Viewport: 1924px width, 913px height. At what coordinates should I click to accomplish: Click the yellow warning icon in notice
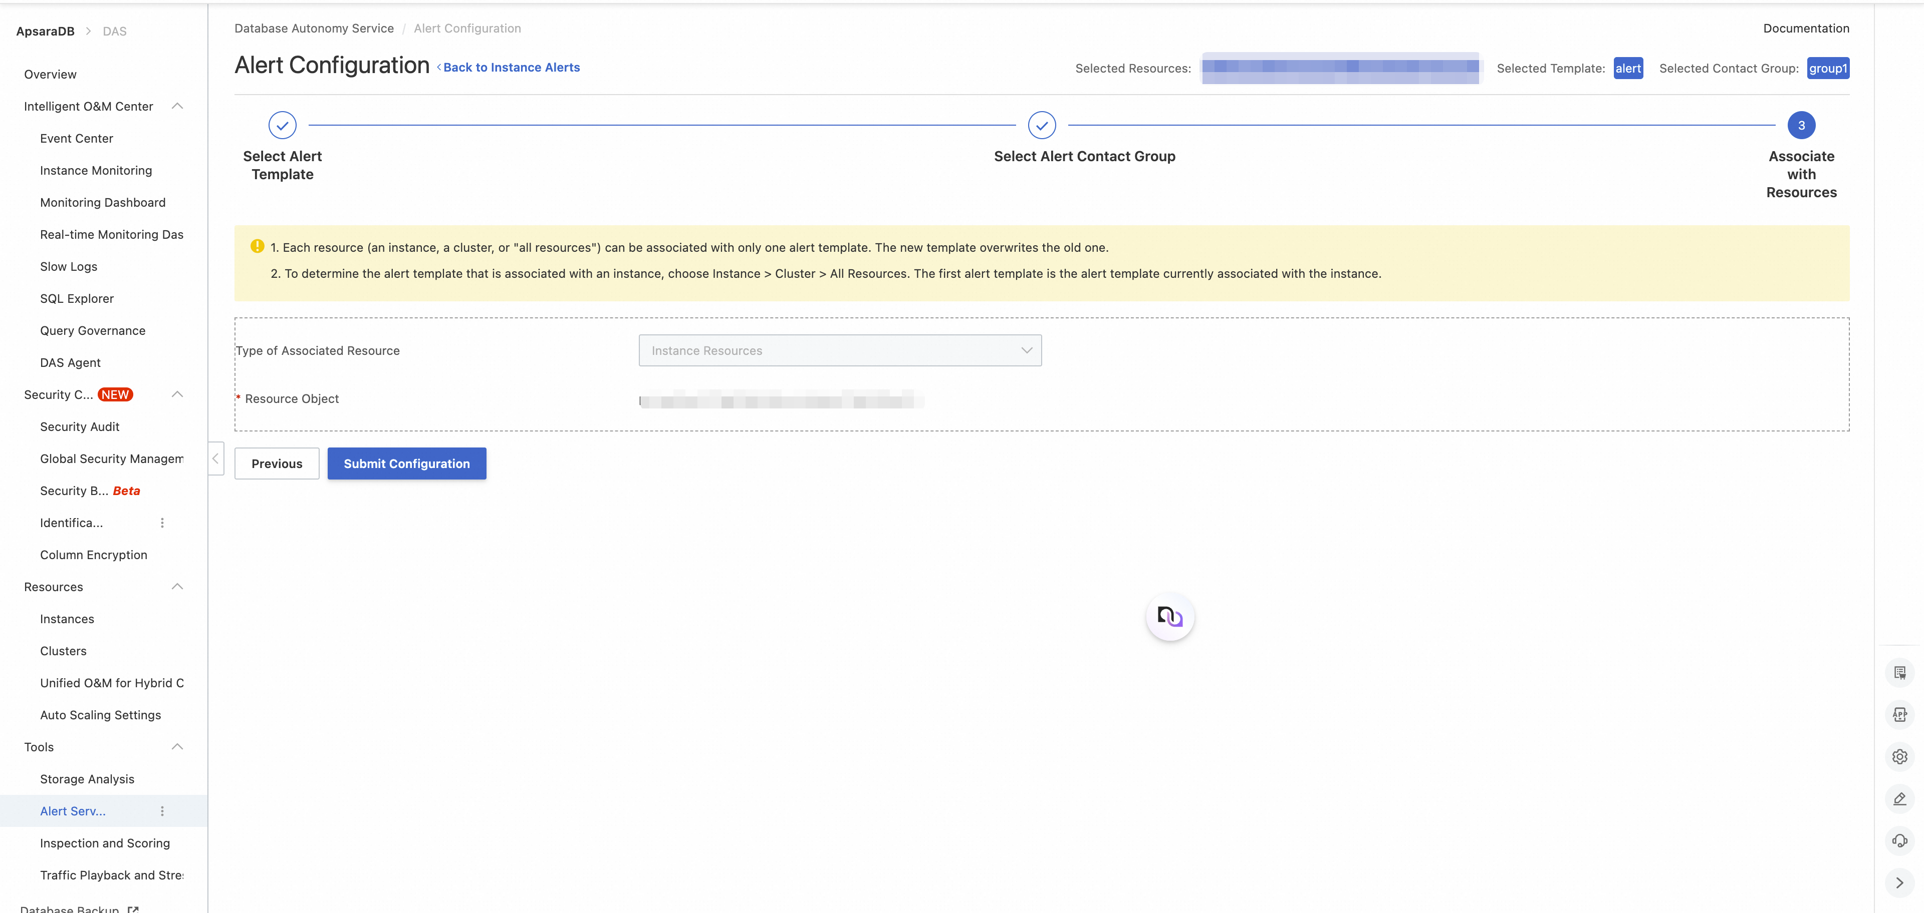tap(257, 246)
